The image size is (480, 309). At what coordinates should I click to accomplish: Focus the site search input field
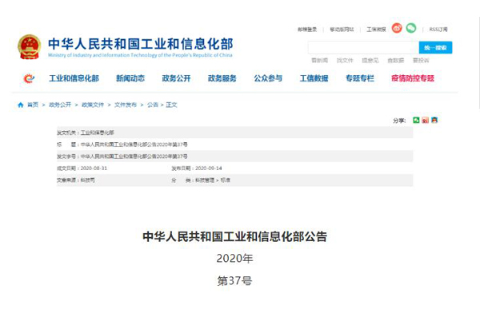click(x=363, y=48)
